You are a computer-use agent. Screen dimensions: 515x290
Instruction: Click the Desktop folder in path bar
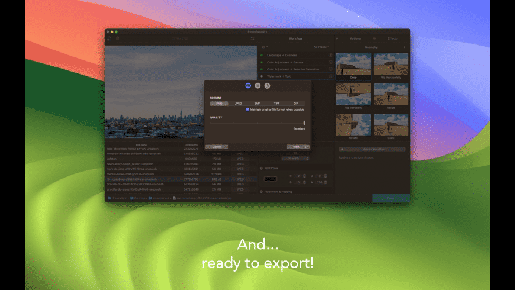[138, 198]
